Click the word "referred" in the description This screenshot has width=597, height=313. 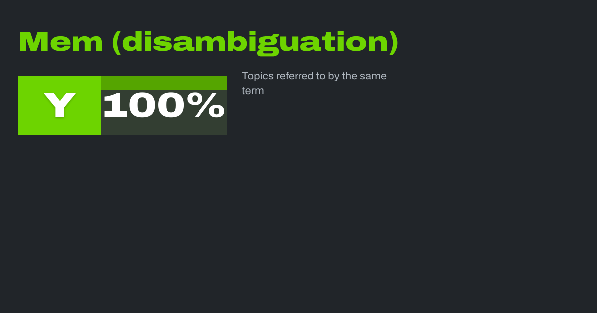click(x=291, y=76)
